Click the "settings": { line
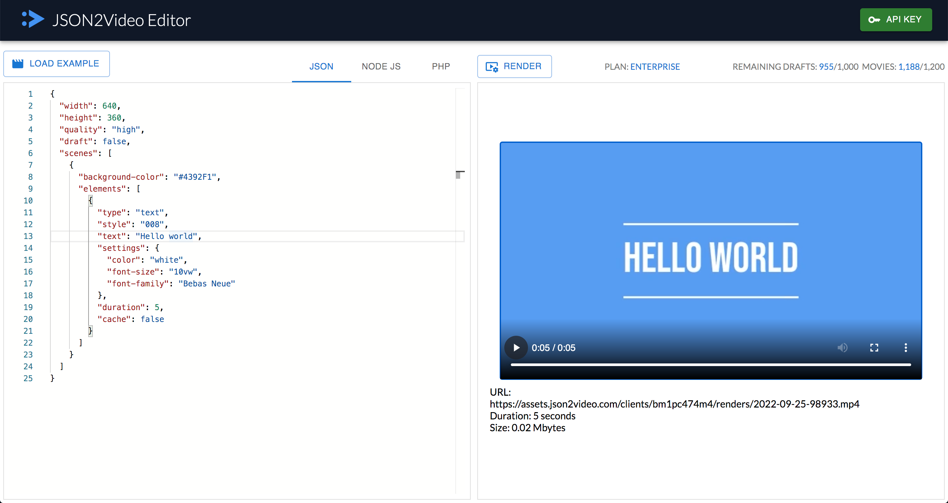Viewport: 948px width, 503px height. pyautogui.click(x=128, y=248)
